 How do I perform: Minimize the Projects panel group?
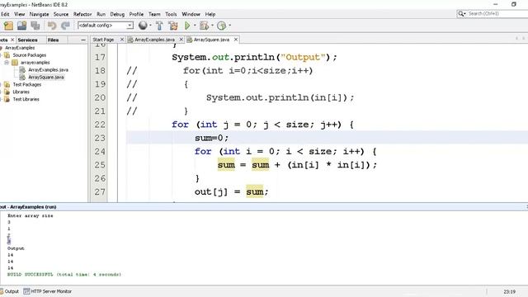coord(83,40)
